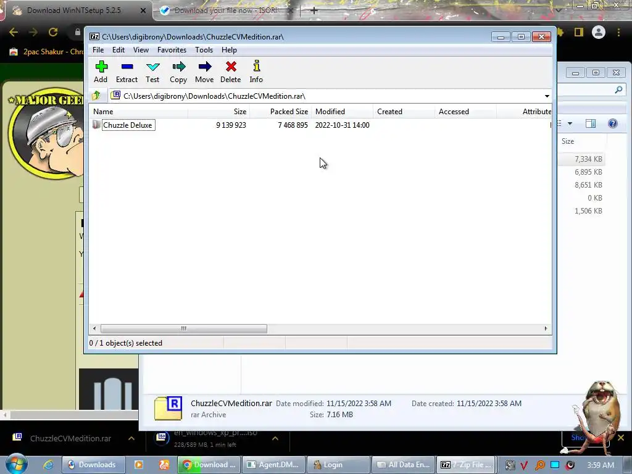Viewport: 632px width, 474px height.
Task: Open the Windows XP ISO download options chevron
Action: tap(275, 438)
